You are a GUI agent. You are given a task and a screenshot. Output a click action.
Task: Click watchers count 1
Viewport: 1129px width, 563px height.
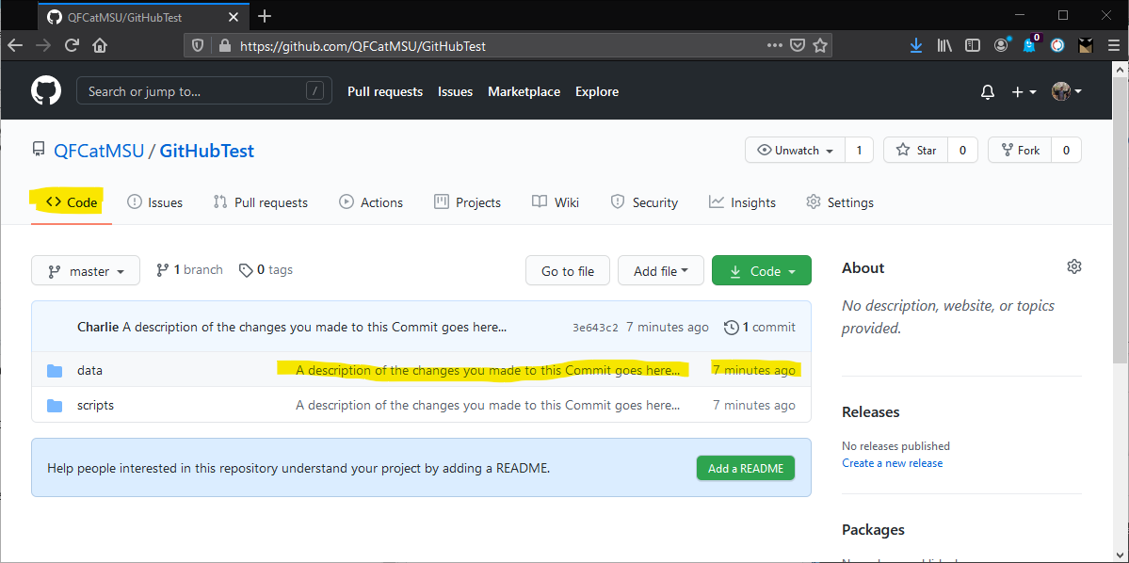click(x=858, y=151)
